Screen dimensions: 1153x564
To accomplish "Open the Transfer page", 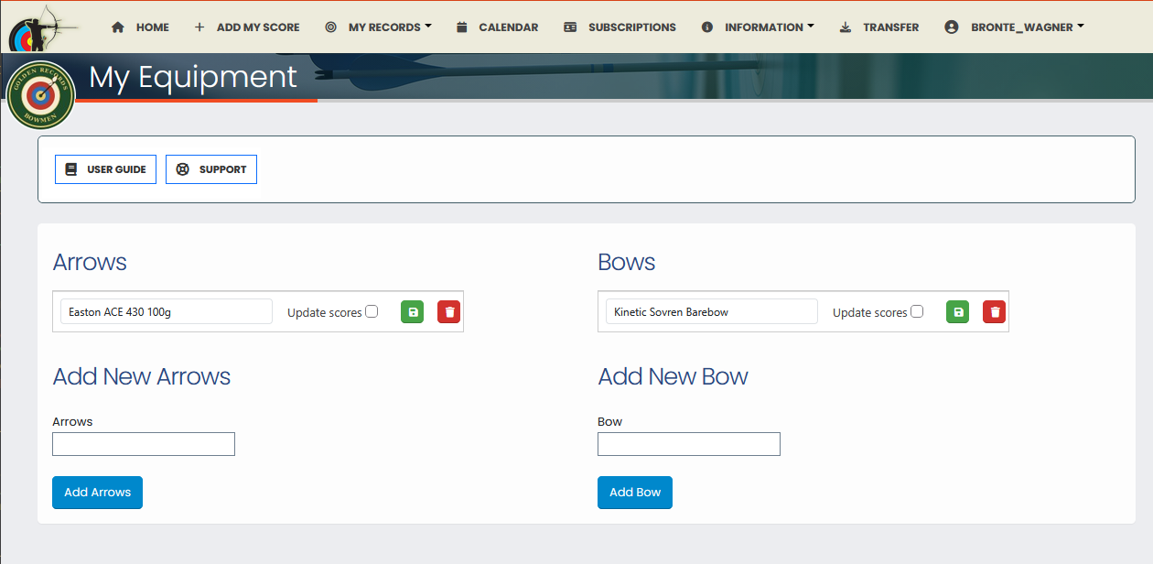I will pyautogui.click(x=879, y=27).
